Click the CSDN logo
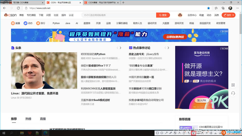The image size is (242, 136). [10, 15]
